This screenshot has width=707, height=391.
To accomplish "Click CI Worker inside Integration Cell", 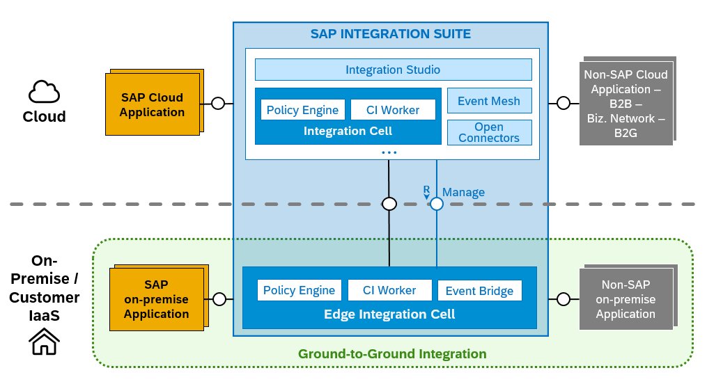I will (393, 110).
